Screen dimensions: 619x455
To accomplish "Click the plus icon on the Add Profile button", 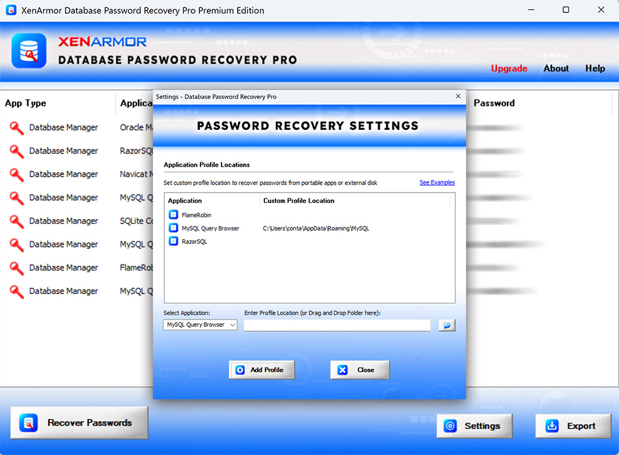I will 240,370.
